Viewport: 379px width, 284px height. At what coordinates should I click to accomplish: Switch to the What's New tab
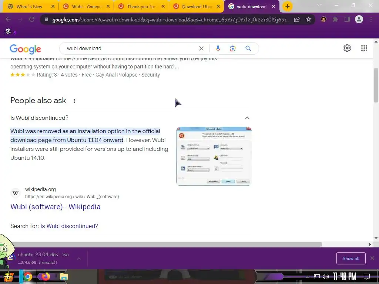coord(29,7)
